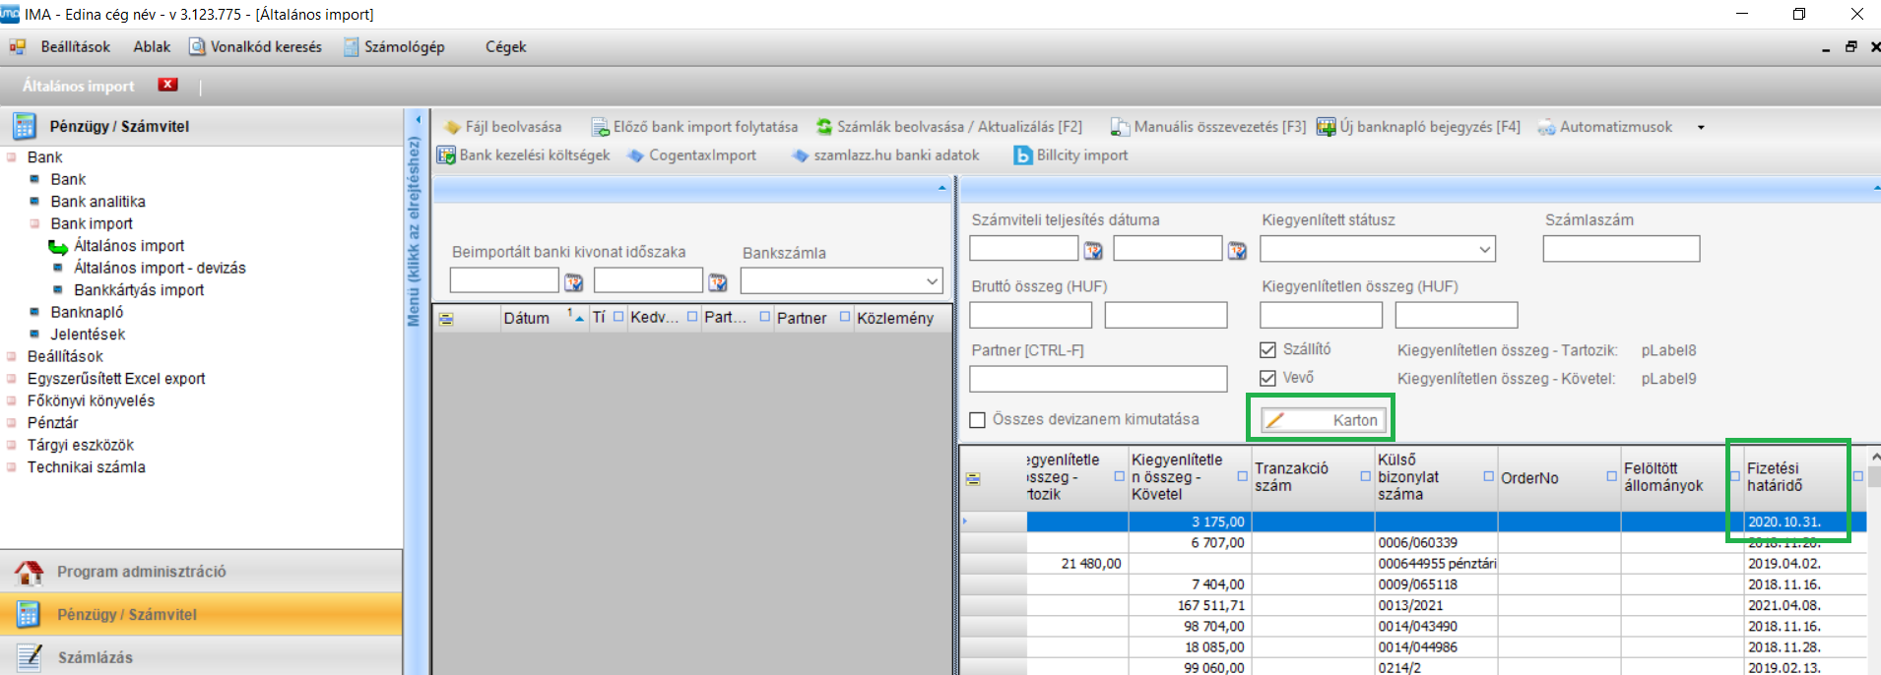The width and height of the screenshot is (1881, 675).
Task: Enable Összes devizanem kimutatása checkbox
Action: pyautogui.click(x=978, y=420)
